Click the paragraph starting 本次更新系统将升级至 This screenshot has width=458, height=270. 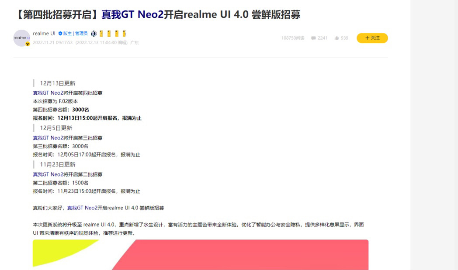(198, 229)
